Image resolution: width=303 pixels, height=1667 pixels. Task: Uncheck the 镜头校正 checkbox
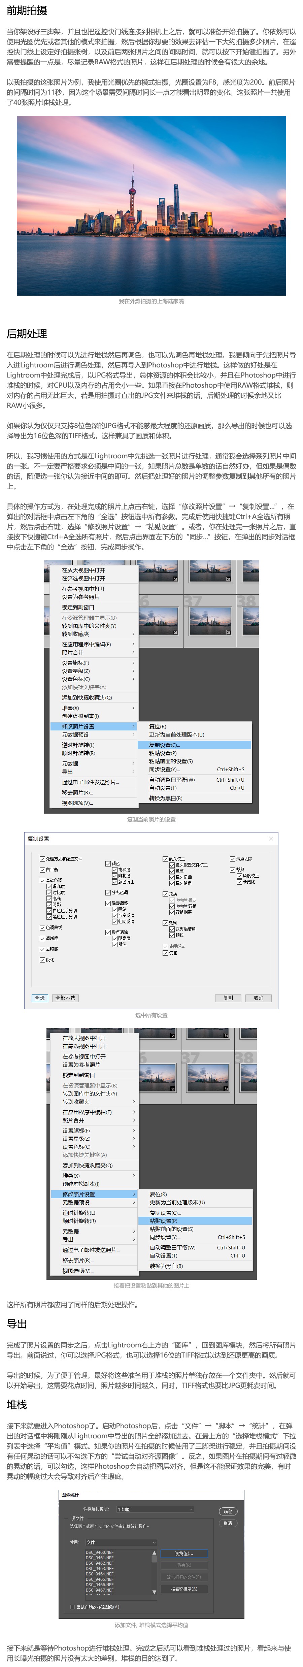click(165, 859)
